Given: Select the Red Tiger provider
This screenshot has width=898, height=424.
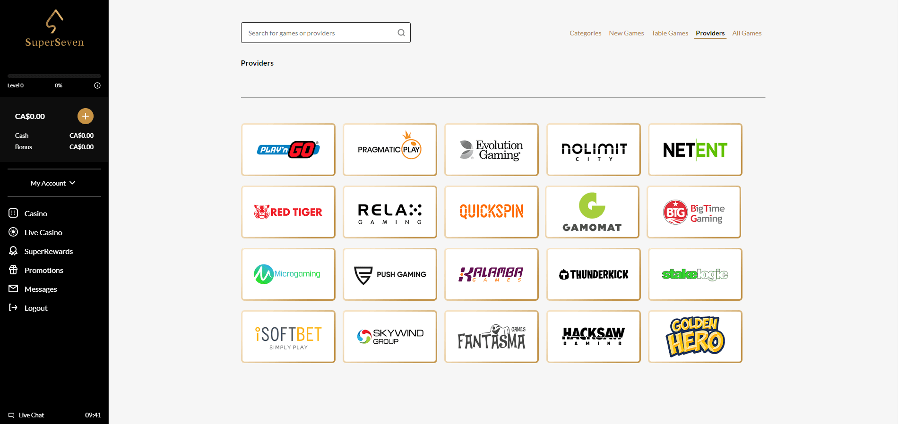Looking at the screenshot, I should tap(288, 212).
